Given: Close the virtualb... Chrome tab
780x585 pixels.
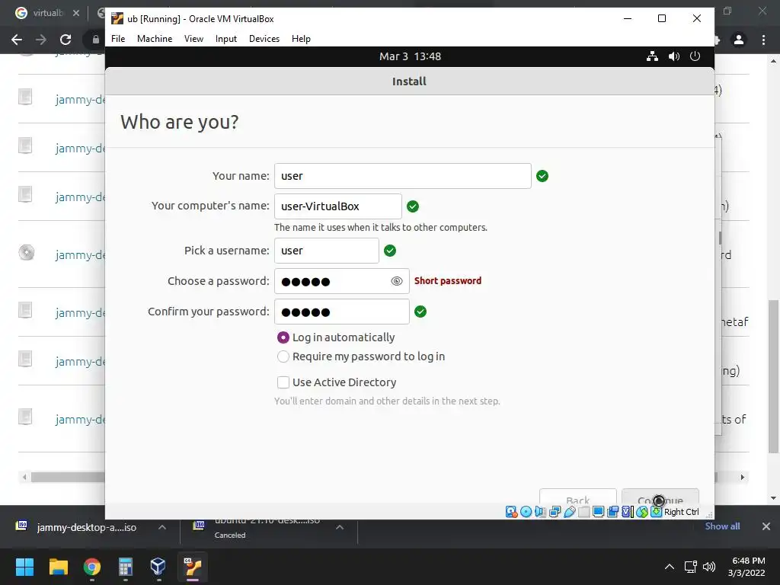Looking at the screenshot, I should (76, 13).
